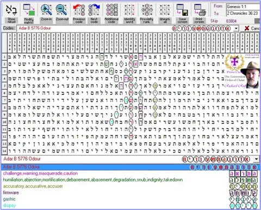Open the Modify matrix tool

click(x=29, y=14)
